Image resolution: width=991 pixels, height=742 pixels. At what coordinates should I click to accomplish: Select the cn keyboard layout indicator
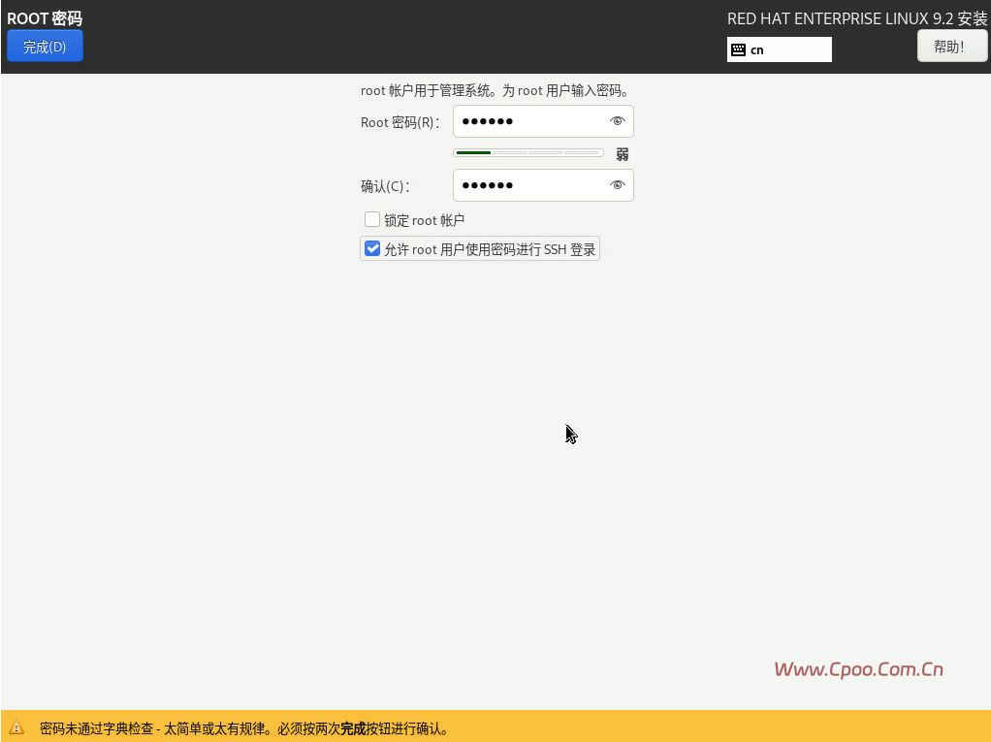[780, 49]
